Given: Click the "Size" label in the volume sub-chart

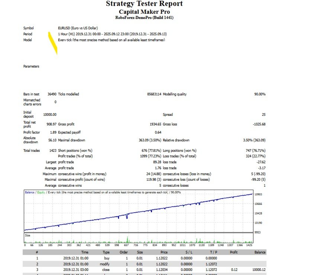Looking at the screenshot, I should (28, 235).
